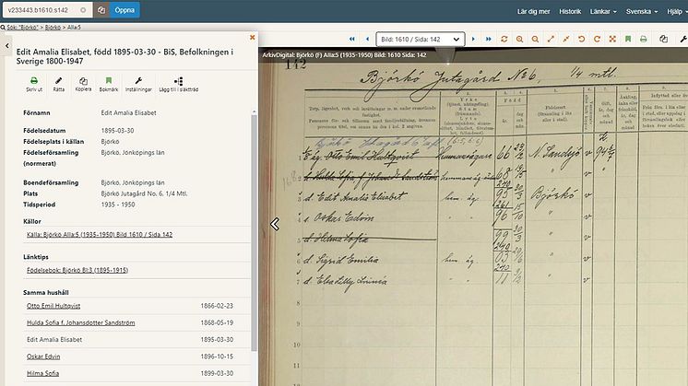Bookmark the record with Bokmärk

pyautogui.click(x=109, y=81)
